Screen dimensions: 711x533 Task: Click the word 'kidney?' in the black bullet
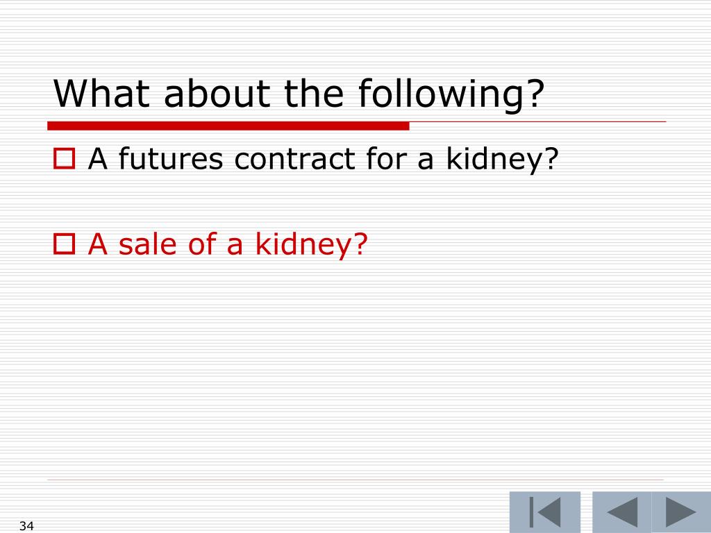click(502, 160)
